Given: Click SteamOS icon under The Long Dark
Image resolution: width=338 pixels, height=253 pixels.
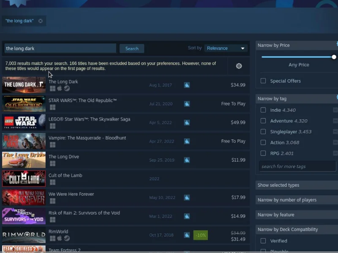Looking at the screenshot, I should tap(67, 89).
